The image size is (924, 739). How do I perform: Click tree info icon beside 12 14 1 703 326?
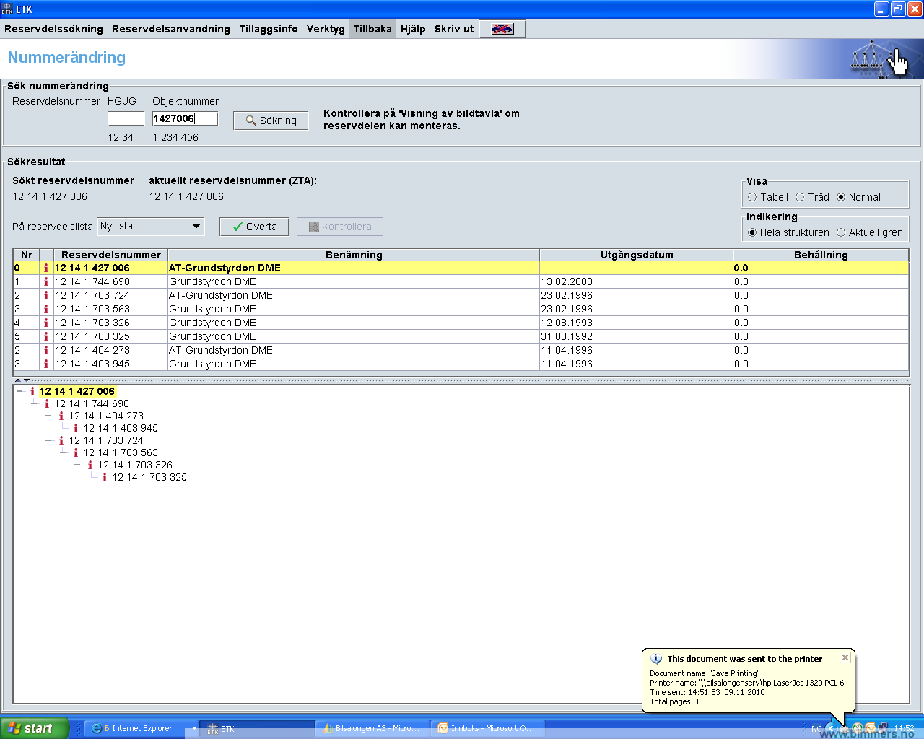90,465
